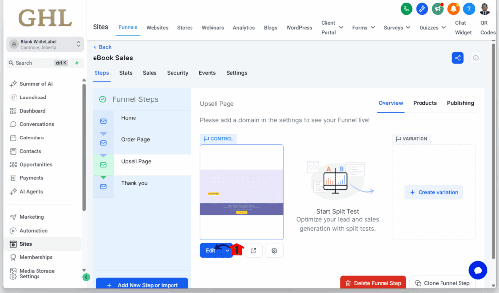
Task: Open the user profile avatar
Action: [x=485, y=9]
